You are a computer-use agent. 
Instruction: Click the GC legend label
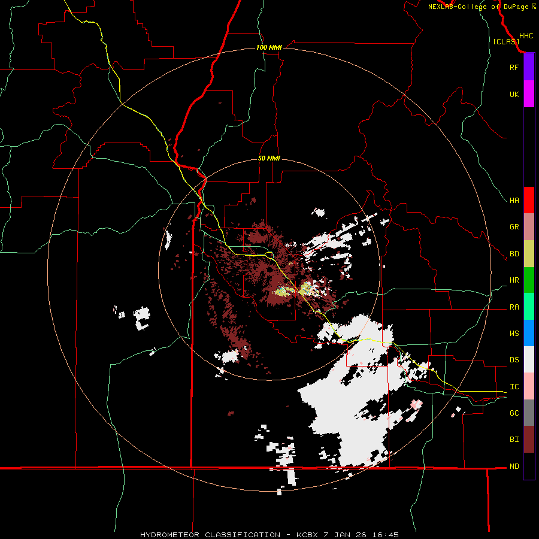[514, 413]
